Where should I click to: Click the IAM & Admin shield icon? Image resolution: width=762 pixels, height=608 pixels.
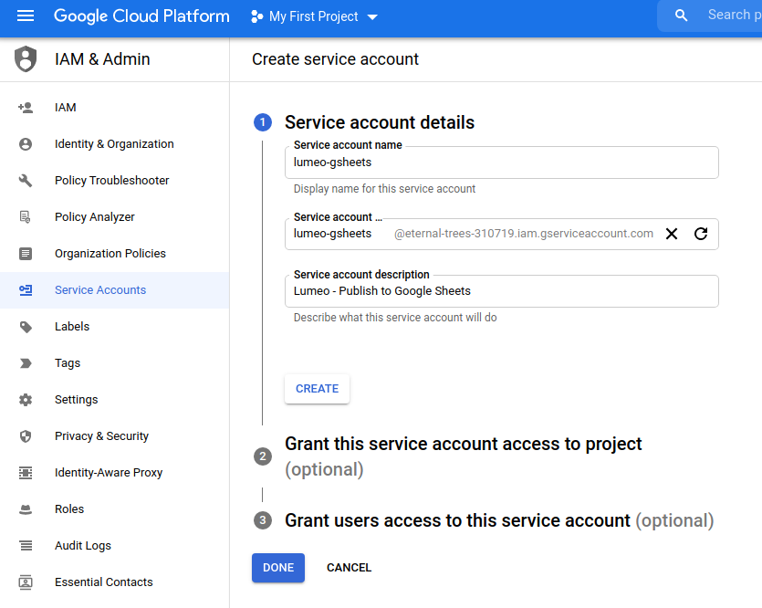26,58
